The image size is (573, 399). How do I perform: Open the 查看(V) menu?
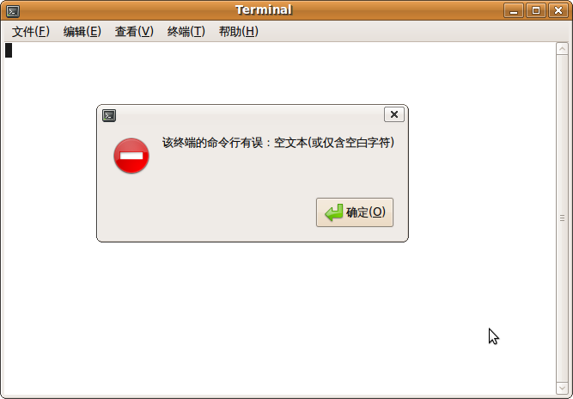(134, 32)
